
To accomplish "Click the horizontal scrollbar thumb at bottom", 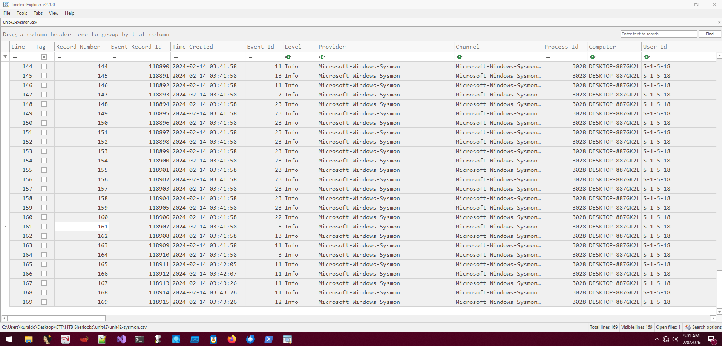I will (57, 318).
